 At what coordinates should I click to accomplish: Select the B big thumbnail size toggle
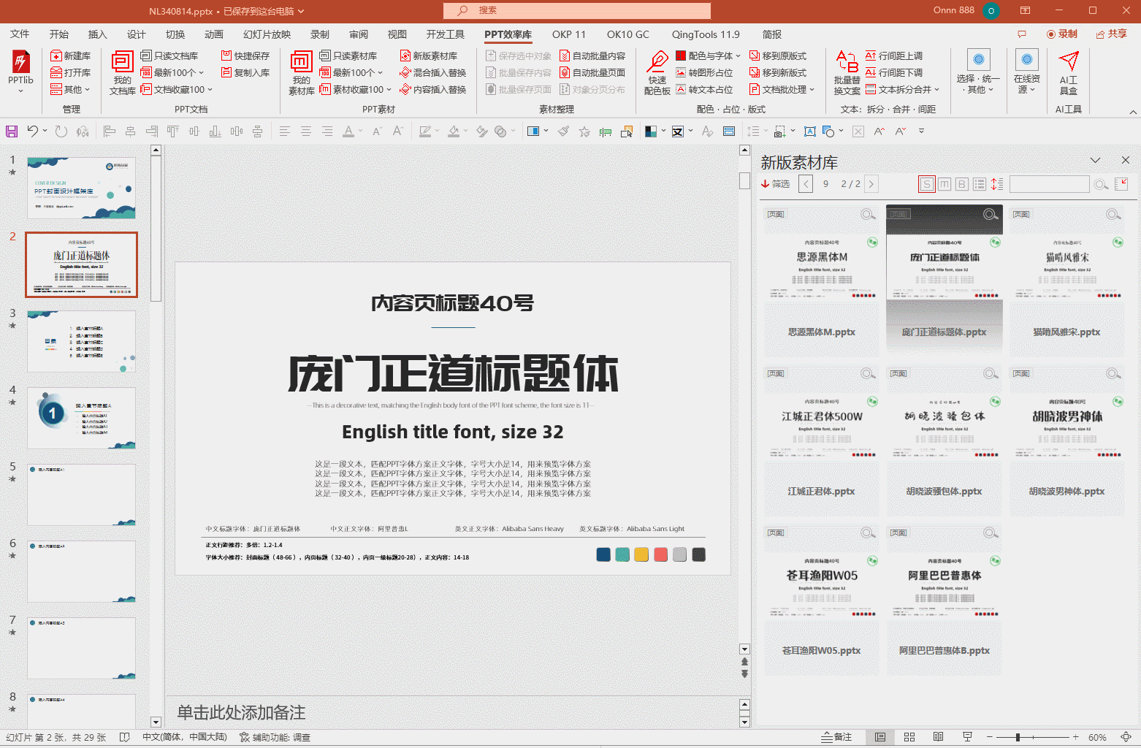962,184
